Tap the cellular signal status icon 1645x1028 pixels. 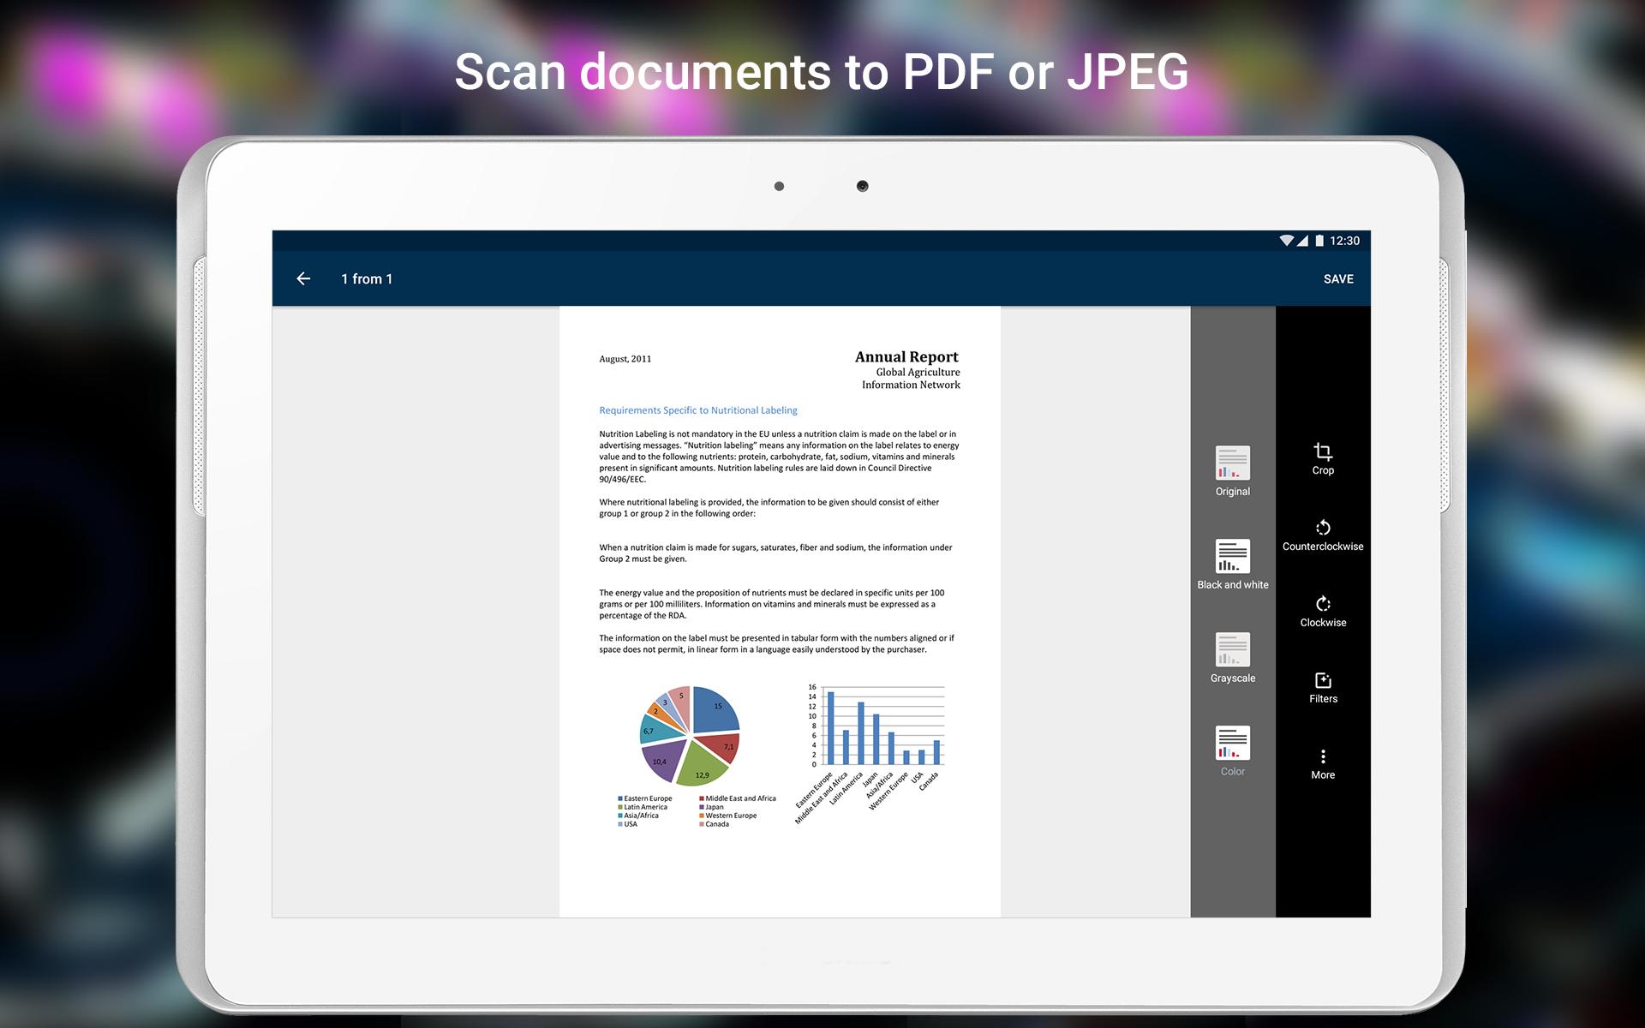pos(1302,241)
